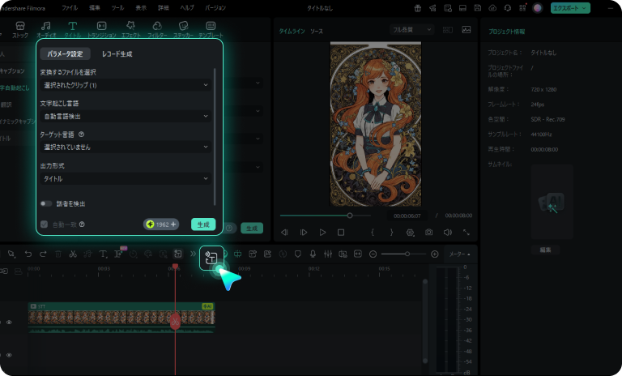Toggle the speaker detection switch
The width and height of the screenshot is (622, 376).
pos(46,203)
